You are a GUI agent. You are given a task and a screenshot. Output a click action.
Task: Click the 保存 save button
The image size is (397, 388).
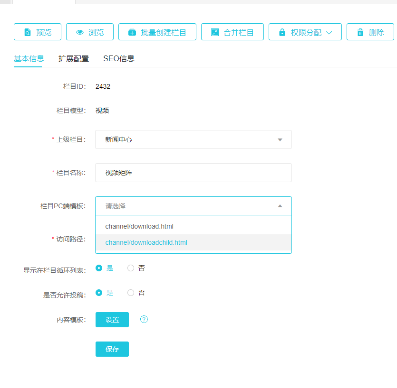(x=112, y=349)
